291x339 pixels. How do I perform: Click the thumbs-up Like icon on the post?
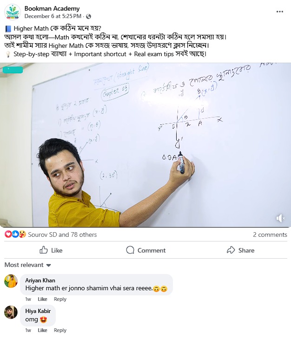[44, 250]
